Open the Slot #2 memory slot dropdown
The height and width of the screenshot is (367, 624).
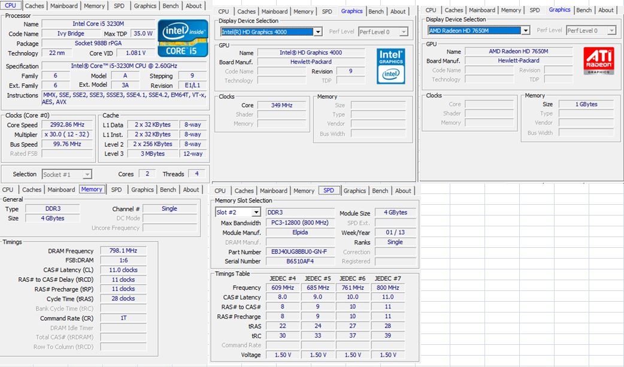click(256, 213)
